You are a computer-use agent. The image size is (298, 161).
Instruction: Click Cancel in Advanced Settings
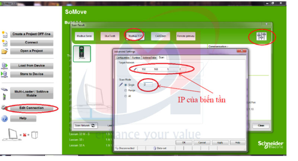coord(202,143)
